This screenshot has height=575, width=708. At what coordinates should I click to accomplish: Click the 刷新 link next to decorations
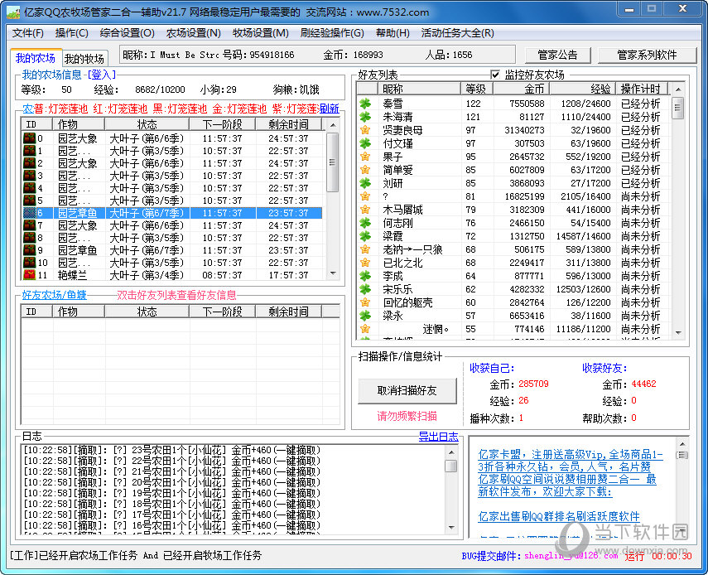(x=330, y=109)
